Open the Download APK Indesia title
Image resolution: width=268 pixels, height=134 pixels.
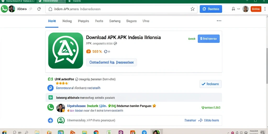coord(123,37)
